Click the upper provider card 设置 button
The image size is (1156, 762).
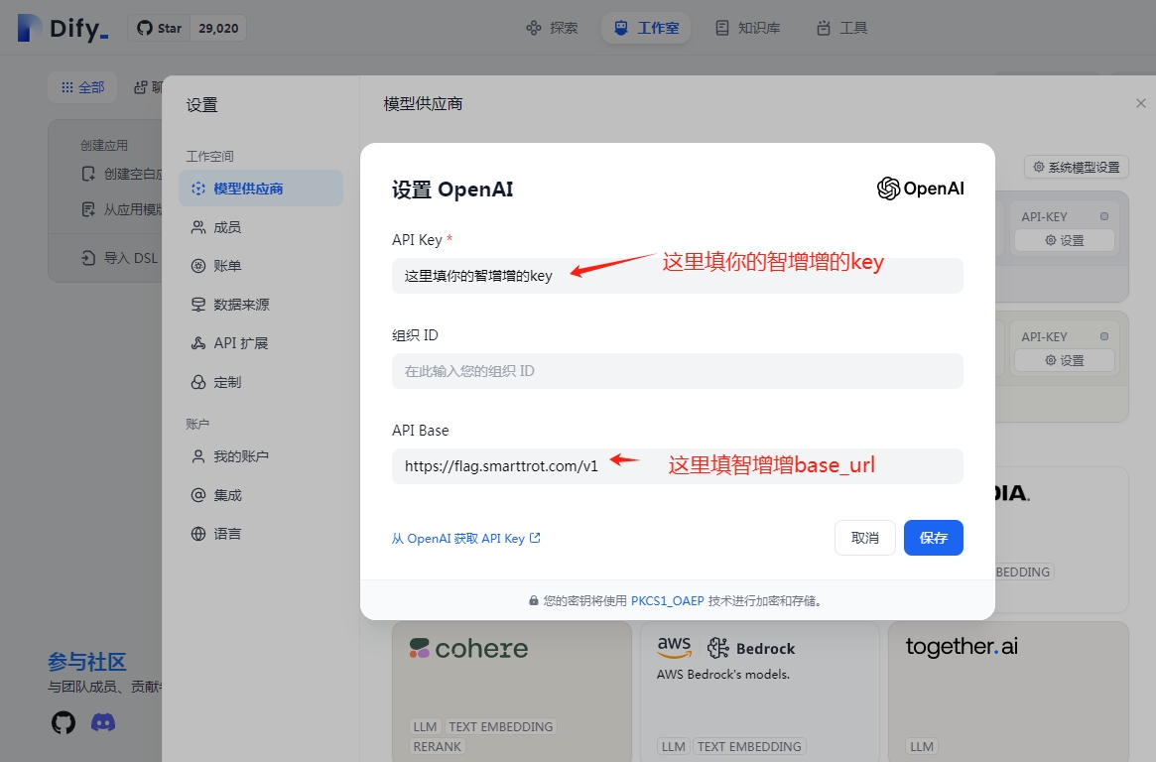click(1064, 241)
